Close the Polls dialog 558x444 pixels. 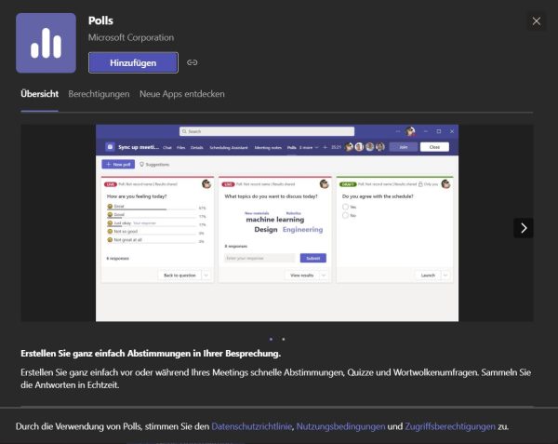click(537, 21)
